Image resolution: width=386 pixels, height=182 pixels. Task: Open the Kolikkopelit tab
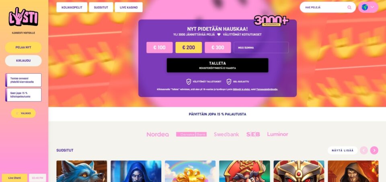point(72,7)
